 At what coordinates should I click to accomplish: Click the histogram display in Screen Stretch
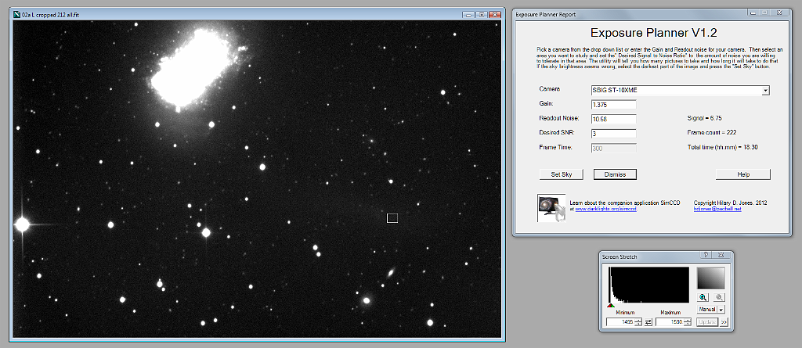coord(648,284)
